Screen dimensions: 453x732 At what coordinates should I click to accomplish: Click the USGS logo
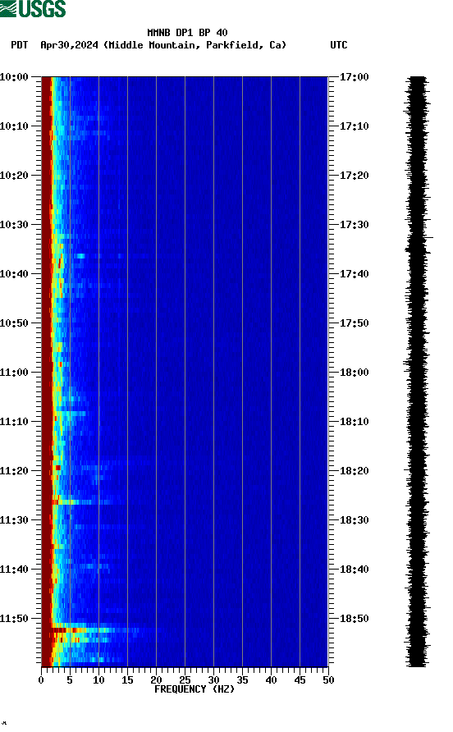click(x=33, y=8)
